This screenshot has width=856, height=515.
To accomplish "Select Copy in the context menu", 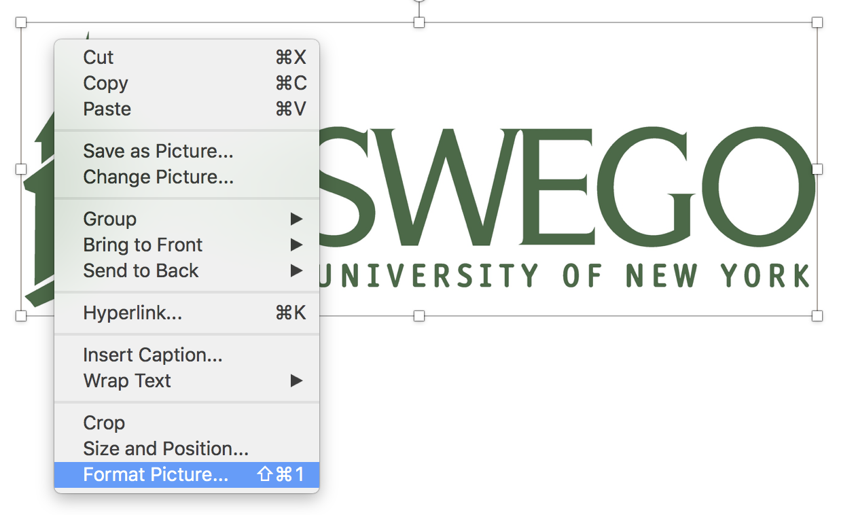I will 187,83.
